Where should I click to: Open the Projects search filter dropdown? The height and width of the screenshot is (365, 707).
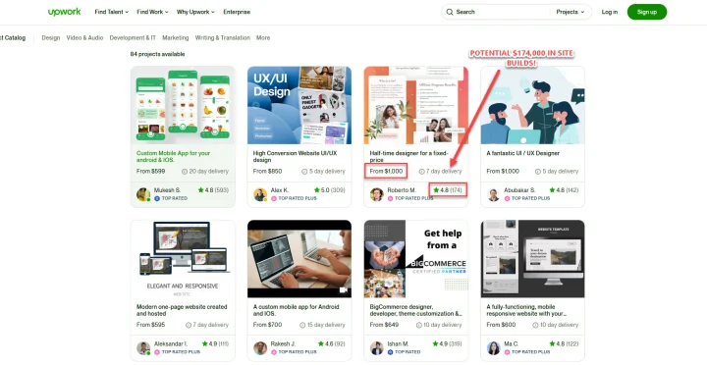tap(570, 12)
